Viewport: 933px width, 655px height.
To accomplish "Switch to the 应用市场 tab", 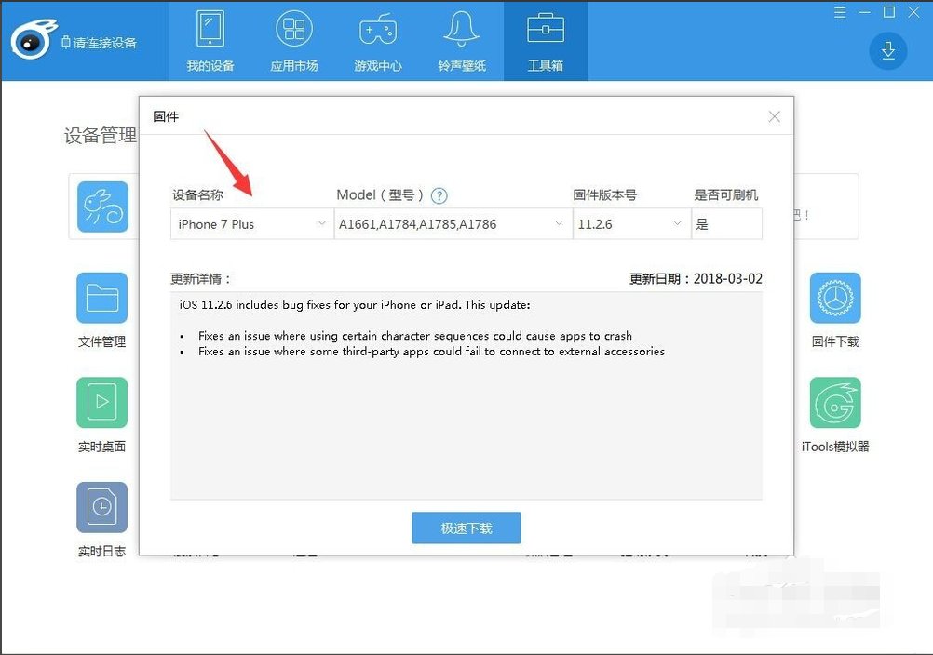I will (x=293, y=40).
